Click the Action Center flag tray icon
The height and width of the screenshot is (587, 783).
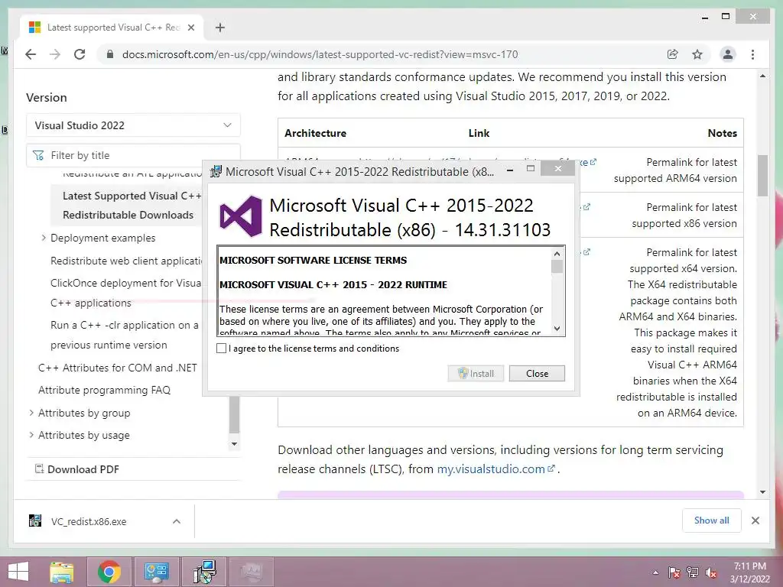pyautogui.click(x=674, y=572)
